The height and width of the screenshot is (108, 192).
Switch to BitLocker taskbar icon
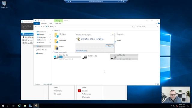(x=36, y=106)
